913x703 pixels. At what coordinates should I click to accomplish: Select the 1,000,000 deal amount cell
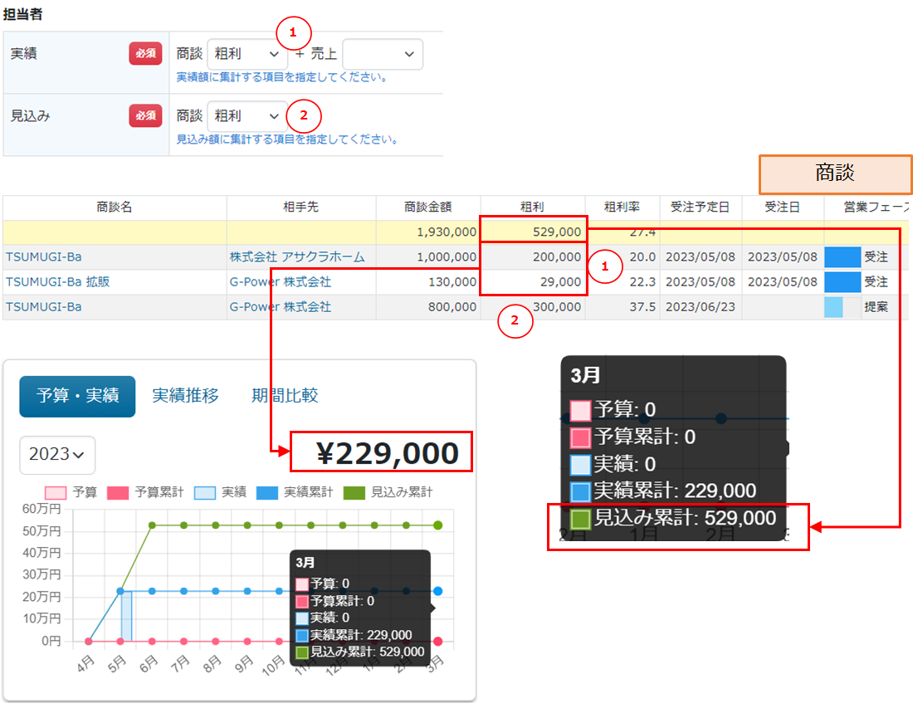pos(428,256)
